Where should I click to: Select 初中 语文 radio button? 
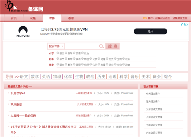click(58, 59)
